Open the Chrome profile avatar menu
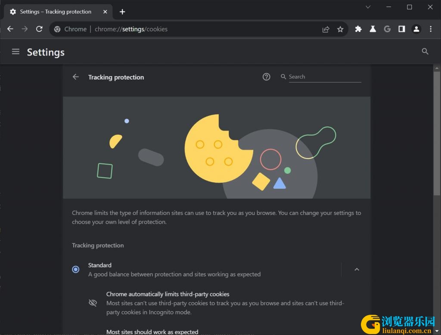This screenshot has width=441, height=335. 416,29
